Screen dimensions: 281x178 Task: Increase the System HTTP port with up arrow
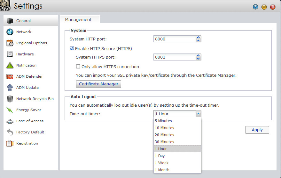(x=199, y=37)
